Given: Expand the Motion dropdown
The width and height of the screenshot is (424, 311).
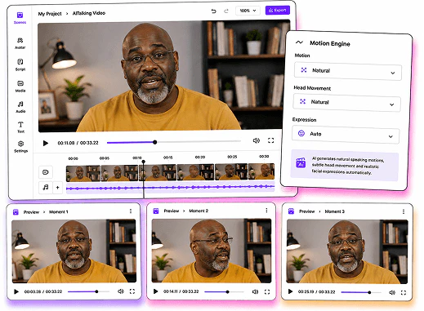Looking at the screenshot, I should tap(348, 72).
